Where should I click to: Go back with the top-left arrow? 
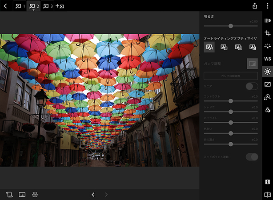[5, 6]
